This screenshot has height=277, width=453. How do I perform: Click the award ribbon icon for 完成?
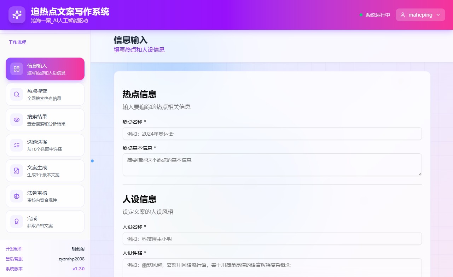coord(17,222)
